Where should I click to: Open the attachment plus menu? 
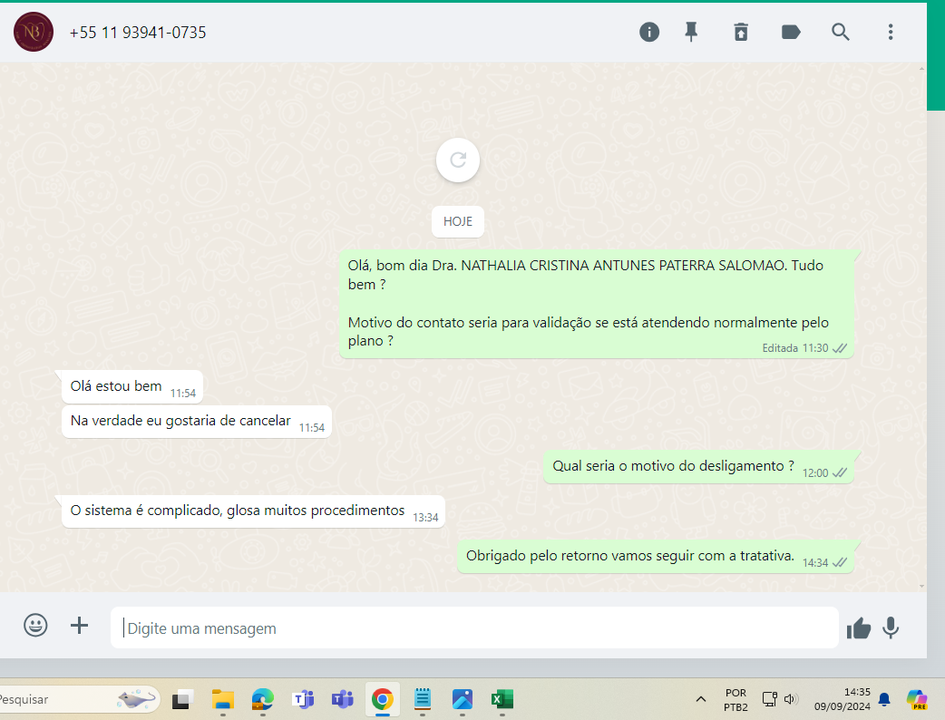coord(79,626)
